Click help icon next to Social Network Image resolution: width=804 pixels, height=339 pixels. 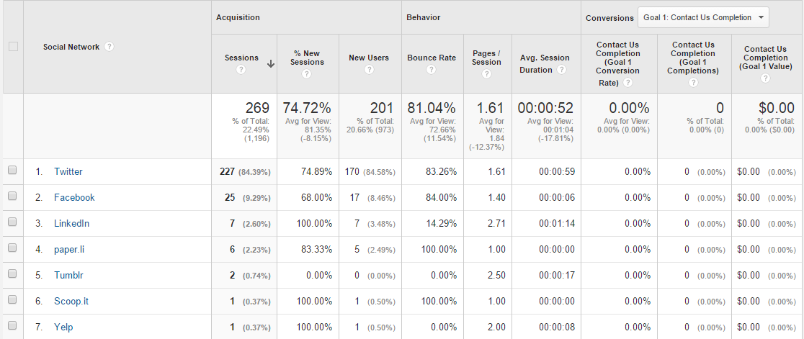(109, 47)
